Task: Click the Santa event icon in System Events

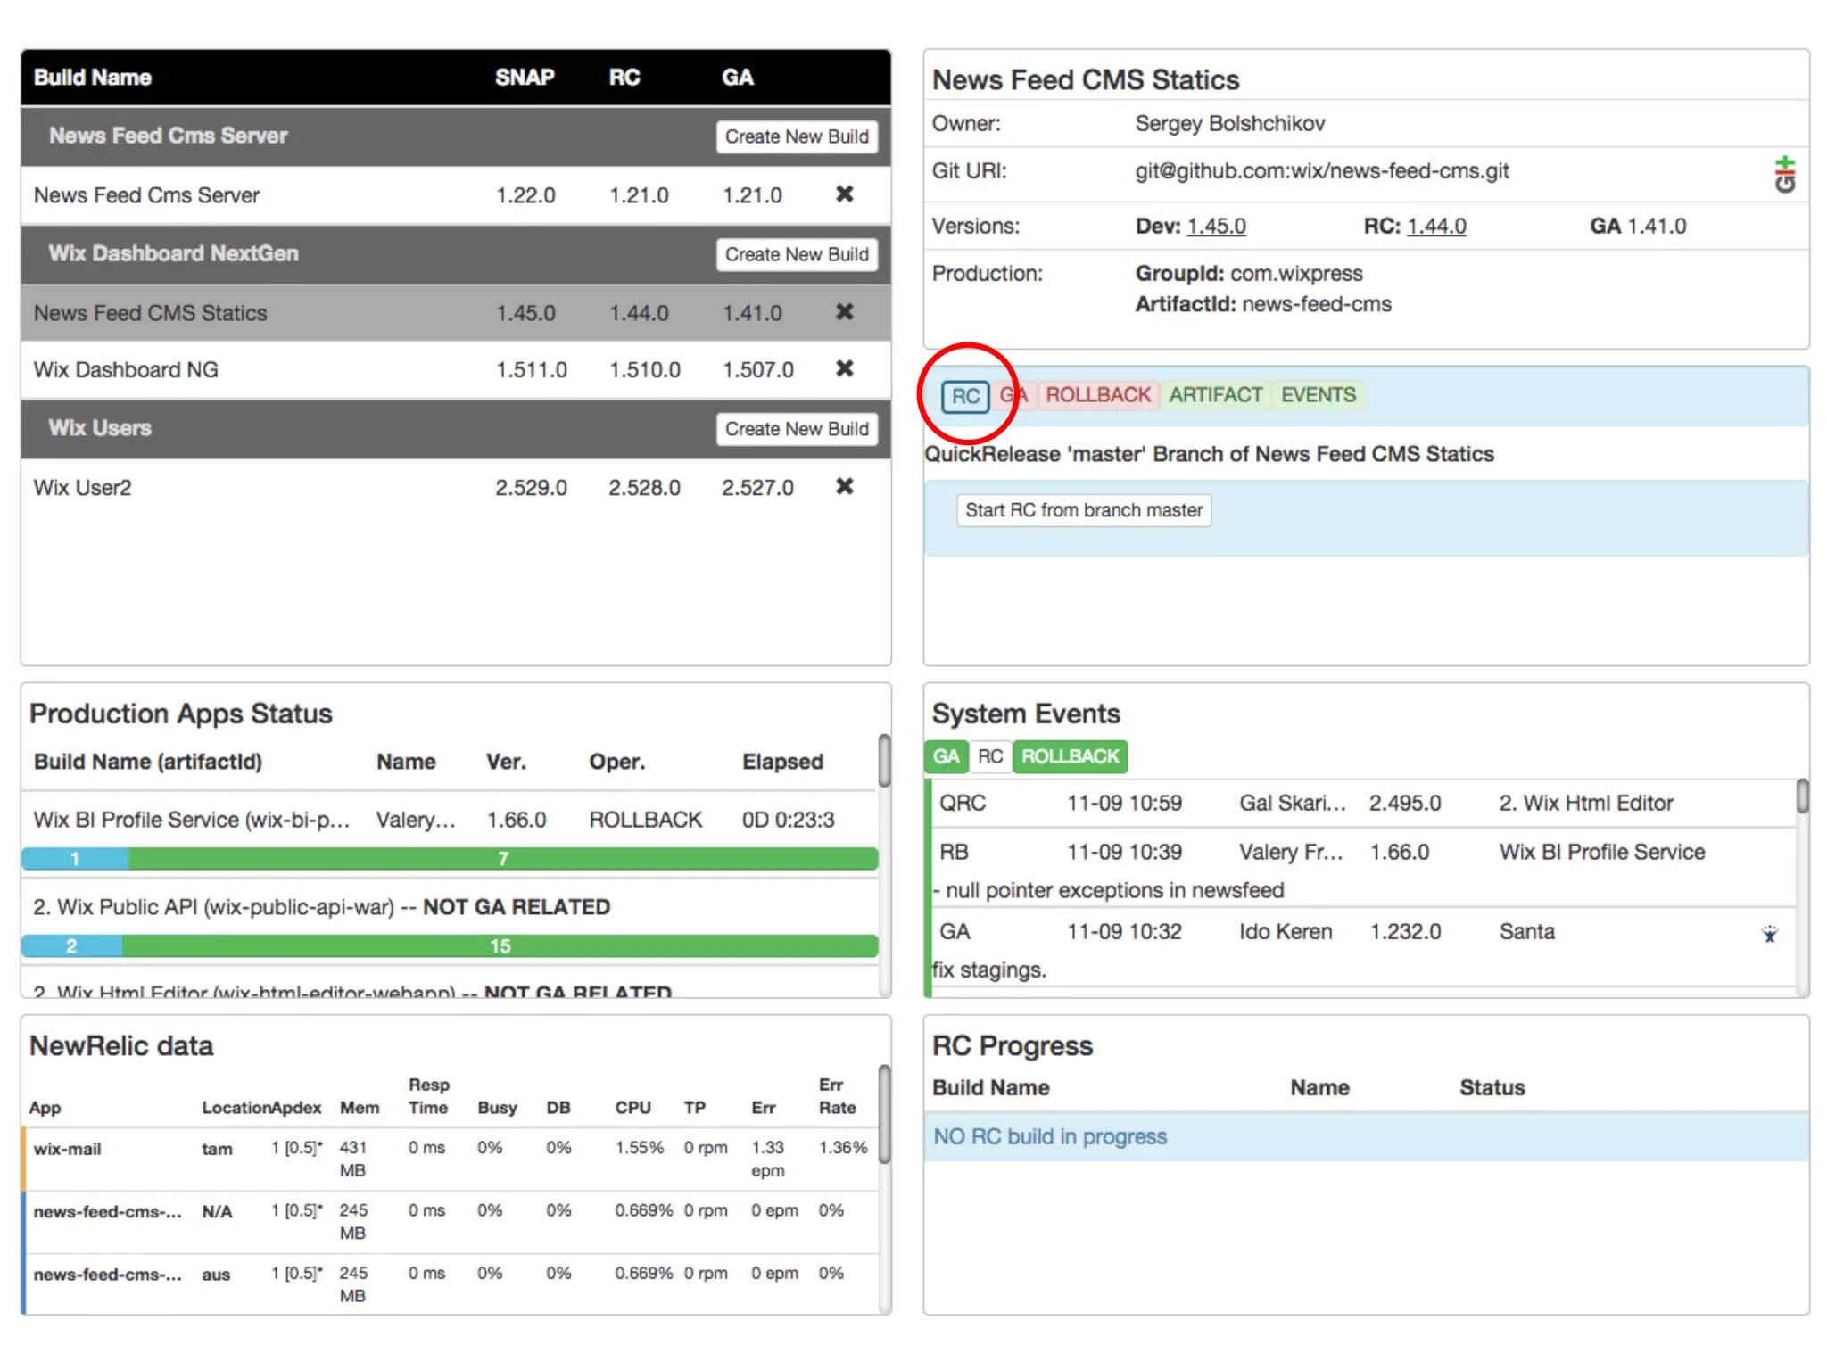Action: (x=1770, y=934)
